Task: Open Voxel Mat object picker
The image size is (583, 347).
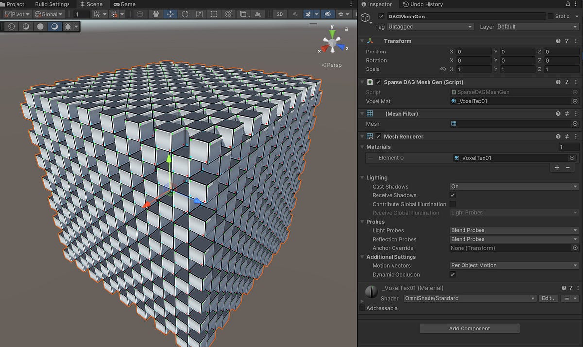Action: 575,101
